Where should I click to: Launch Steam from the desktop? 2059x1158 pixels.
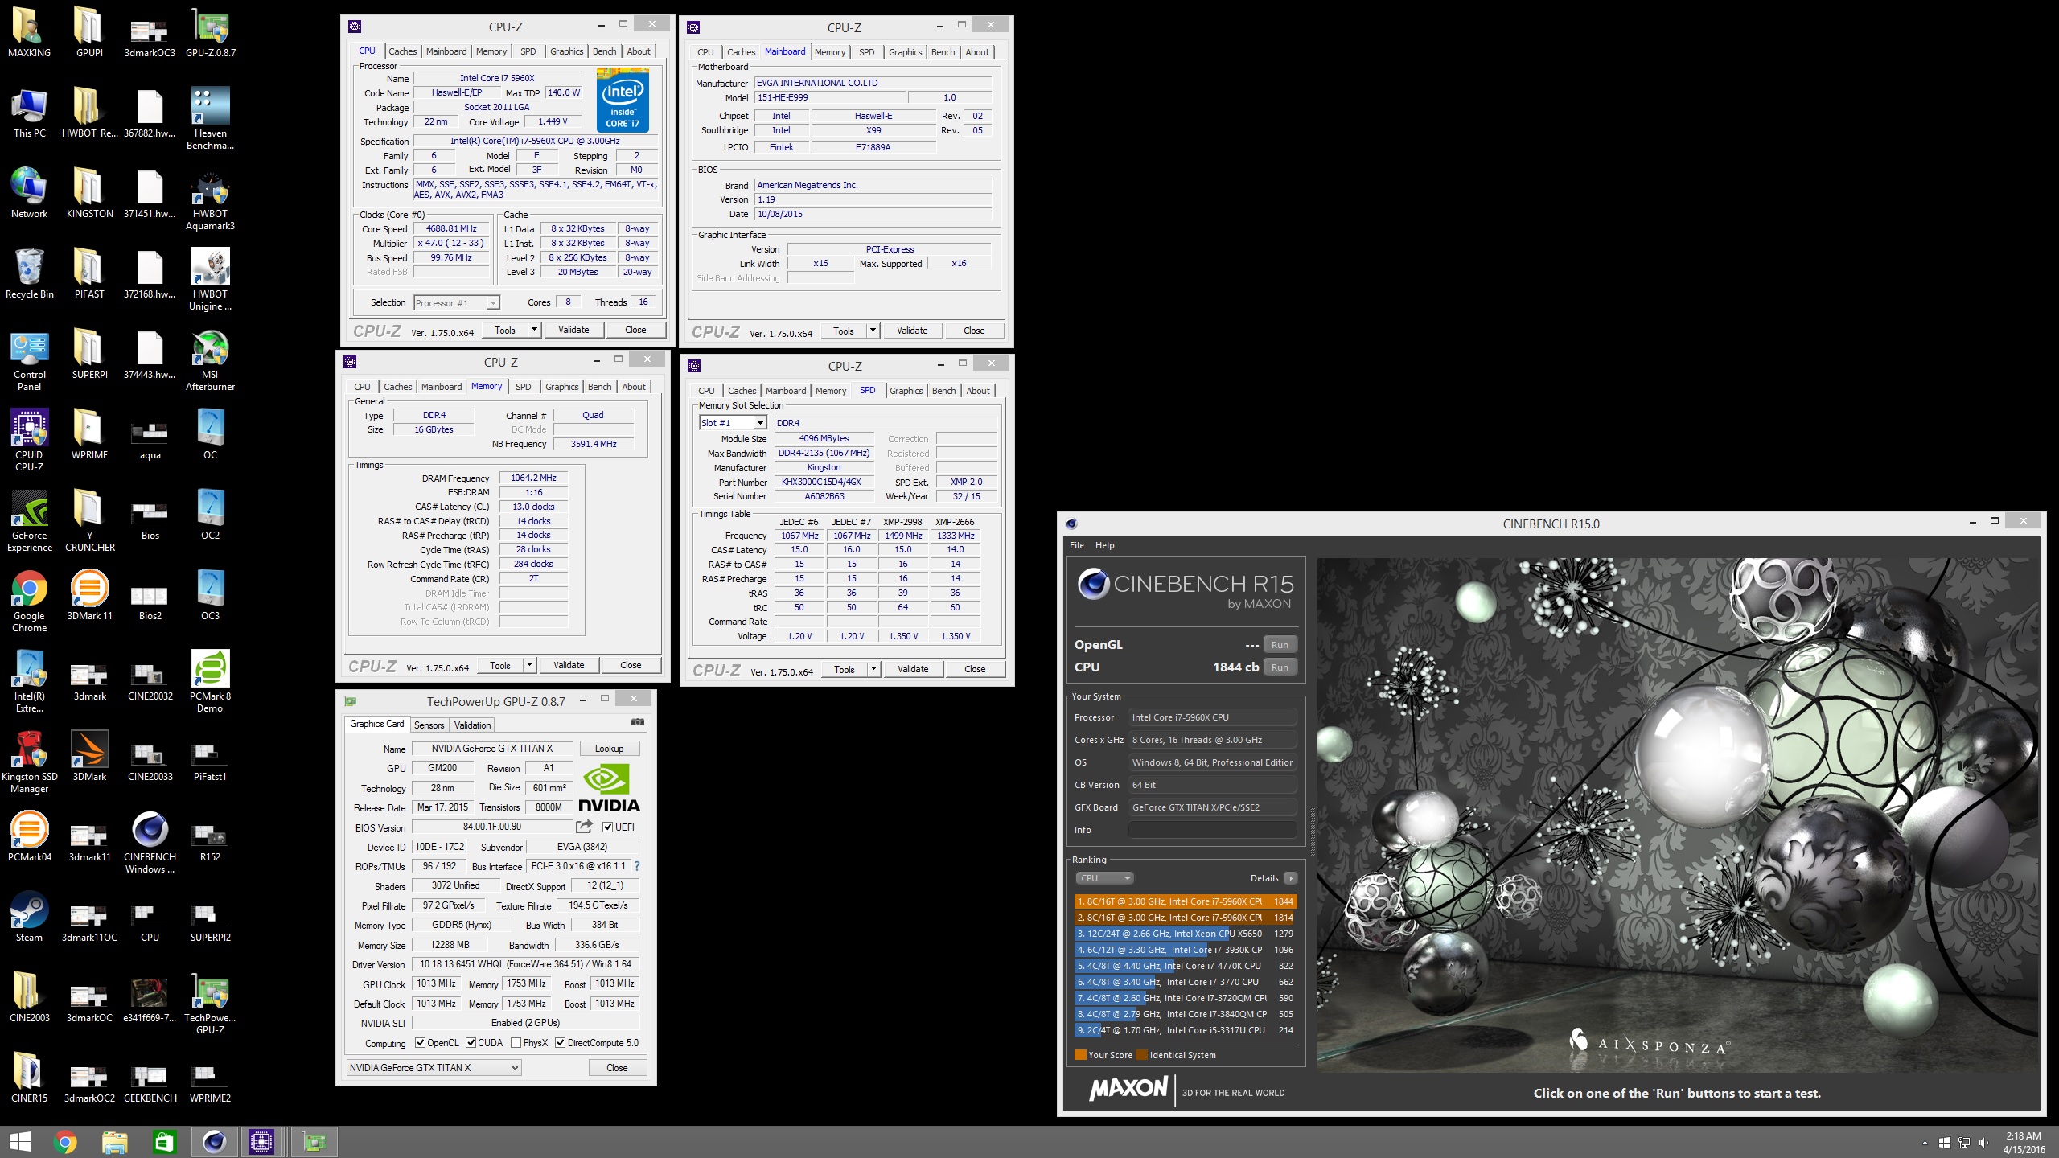[29, 917]
